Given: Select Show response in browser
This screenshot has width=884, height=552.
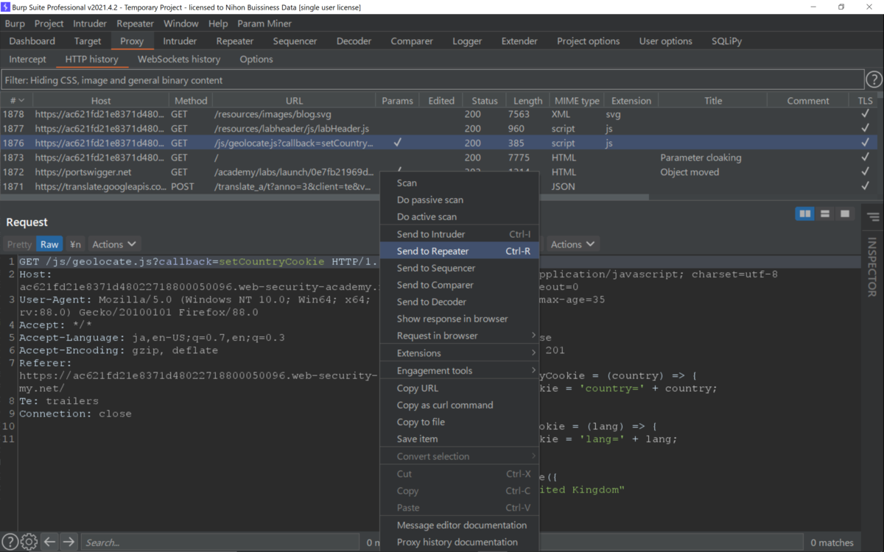Looking at the screenshot, I should pyautogui.click(x=459, y=319).
